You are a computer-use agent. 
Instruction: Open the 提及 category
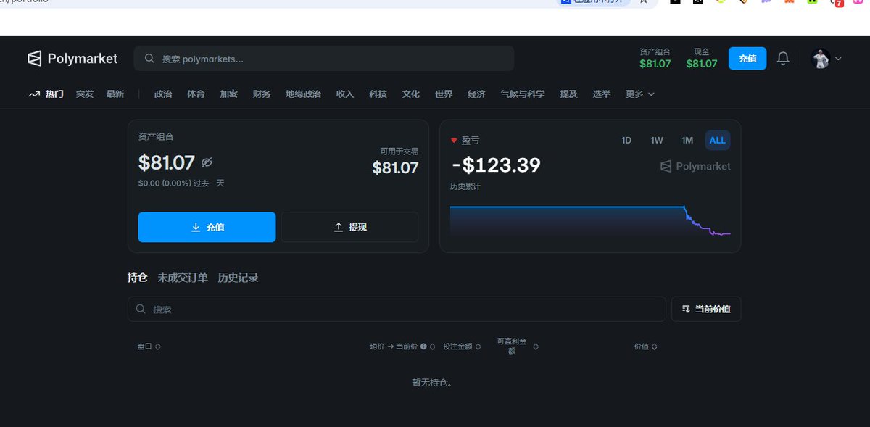tap(568, 94)
